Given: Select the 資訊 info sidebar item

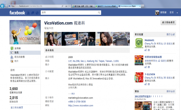Looking at the screenshot, I should [x=25, y=52].
